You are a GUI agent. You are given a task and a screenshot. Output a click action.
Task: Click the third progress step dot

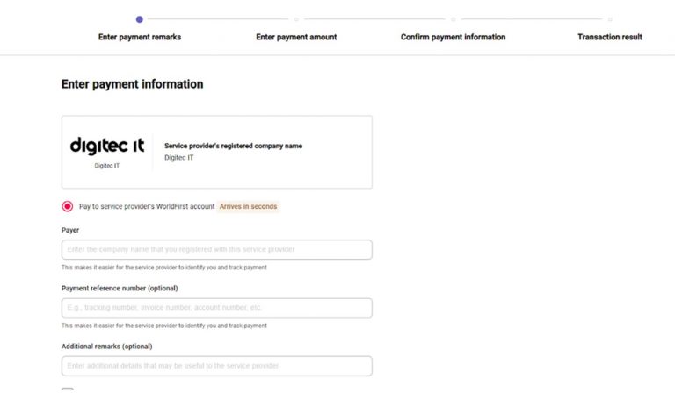pos(453,19)
